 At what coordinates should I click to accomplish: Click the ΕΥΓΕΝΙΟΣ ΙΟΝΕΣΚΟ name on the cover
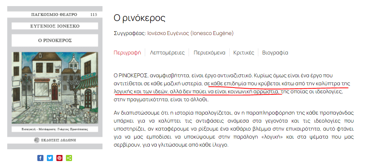[x=55, y=26]
